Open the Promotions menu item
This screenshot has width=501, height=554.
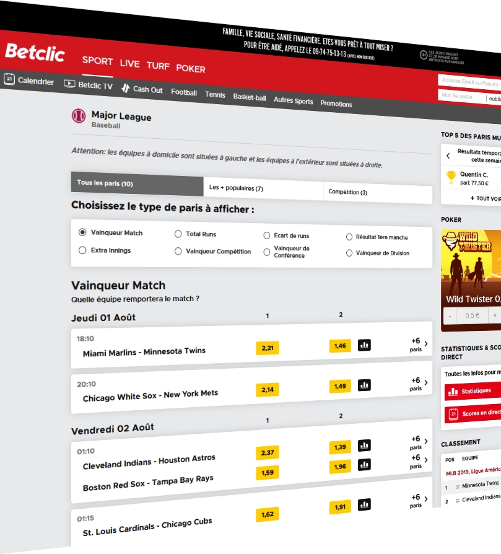click(336, 103)
